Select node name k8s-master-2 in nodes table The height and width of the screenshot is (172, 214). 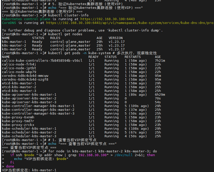coord(14,46)
